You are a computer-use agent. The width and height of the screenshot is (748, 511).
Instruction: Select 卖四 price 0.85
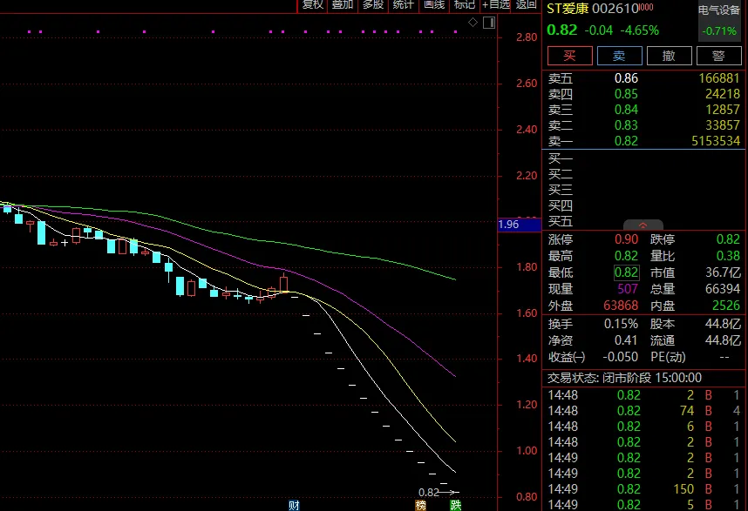click(x=626, y=94)
